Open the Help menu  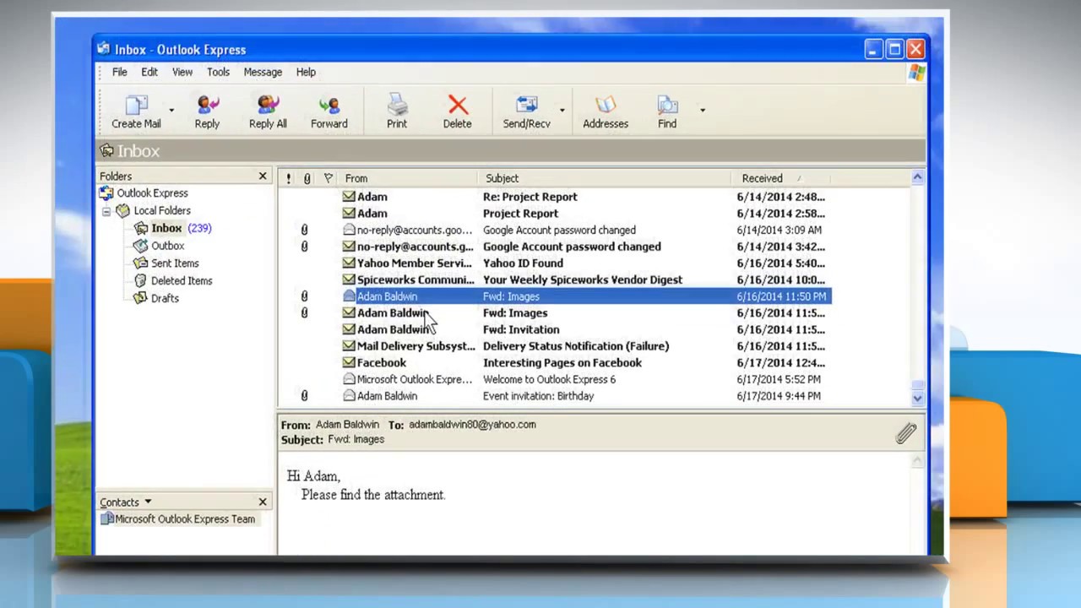[306, 72]
